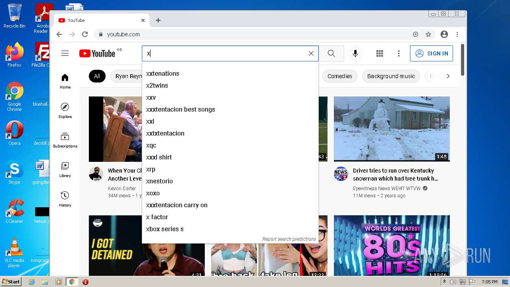The width and height of the screenshot is (510, 287).
Task: Choose suggestion xxxl shirt
Action: 230,157
